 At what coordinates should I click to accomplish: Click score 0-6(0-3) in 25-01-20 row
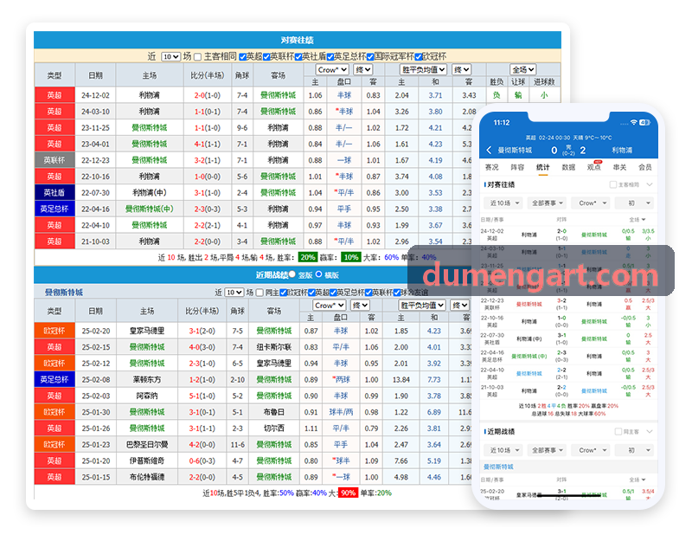coord(202,460)
